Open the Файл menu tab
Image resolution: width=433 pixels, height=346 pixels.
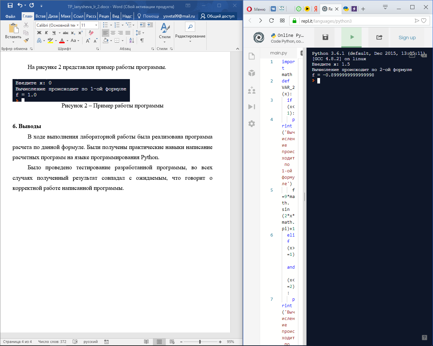(10, 16)
